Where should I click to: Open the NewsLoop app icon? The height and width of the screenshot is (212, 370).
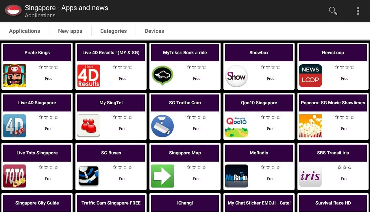coord(310,76)
